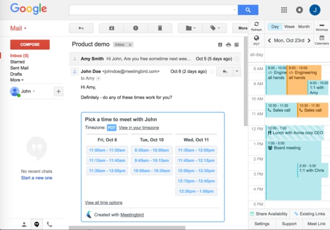The height and width of the screenshot is (230, 330).
Task: Open Inbox (5) folder
Action: (19, 55)
